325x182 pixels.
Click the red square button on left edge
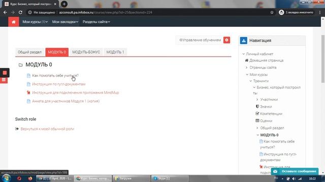tap(5, 73)
